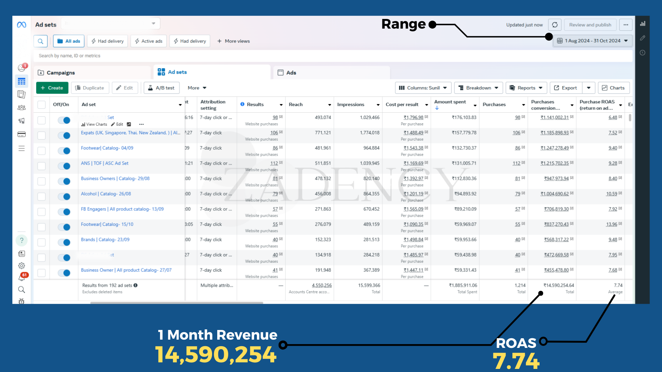
Task: Switch to the Ads tab
Action: point(291,73)
